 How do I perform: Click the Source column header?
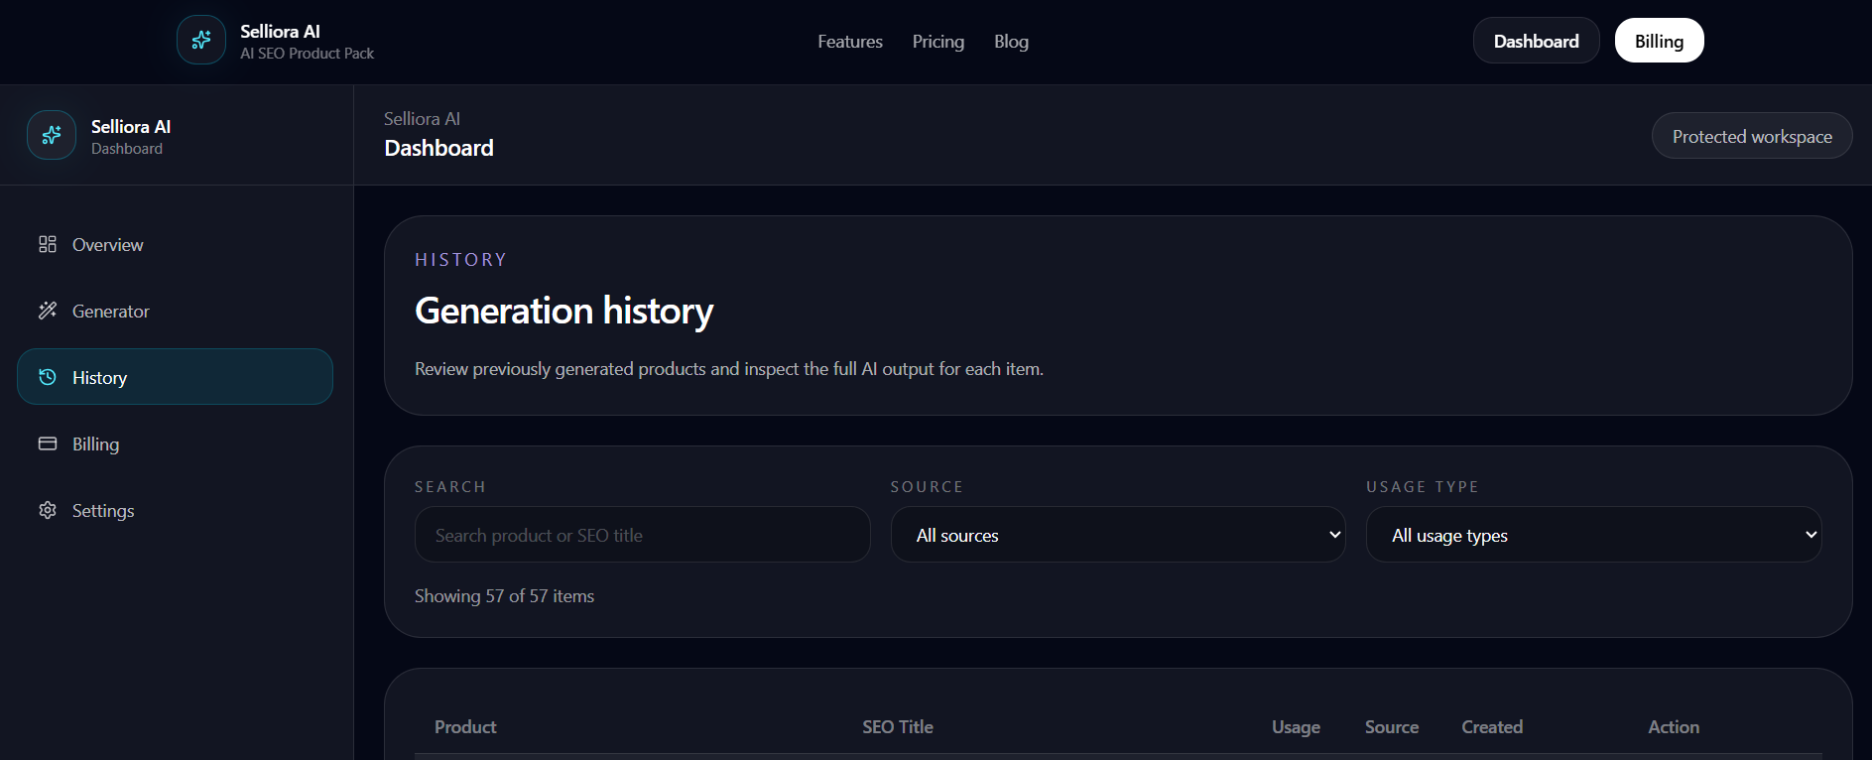pos(1392,727)
